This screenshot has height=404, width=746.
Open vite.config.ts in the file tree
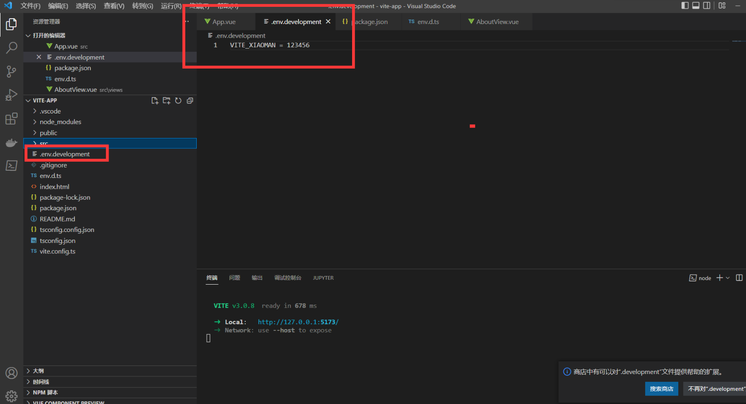[57, 251]
